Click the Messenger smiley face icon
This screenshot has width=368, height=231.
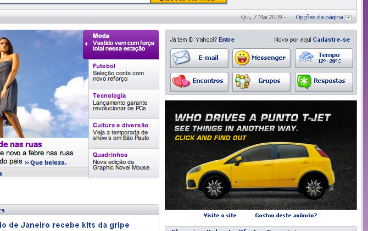tap(242, 58)
